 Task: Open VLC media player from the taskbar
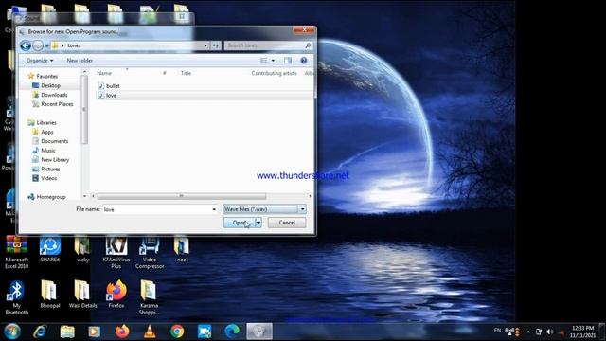click(x=150, y=332)
